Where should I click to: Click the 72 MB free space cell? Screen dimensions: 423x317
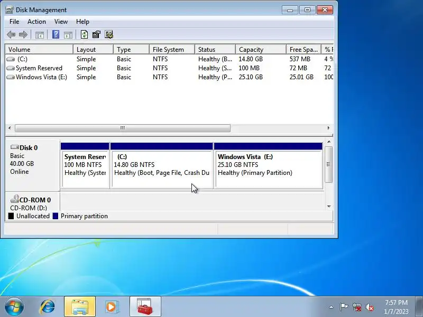point(298,68)
